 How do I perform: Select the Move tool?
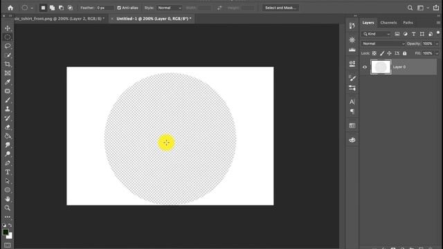(x=8, y=28)
